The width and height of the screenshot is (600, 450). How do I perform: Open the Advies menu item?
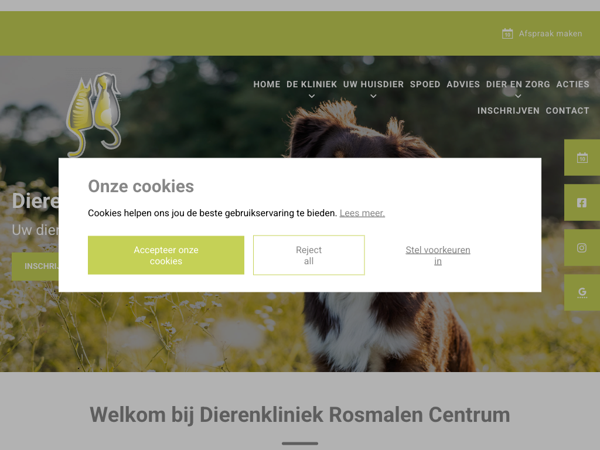(x=463, y=84)
